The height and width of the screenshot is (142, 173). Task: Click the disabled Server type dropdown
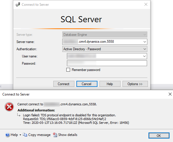pyautogui.click(x=105, y=35)
